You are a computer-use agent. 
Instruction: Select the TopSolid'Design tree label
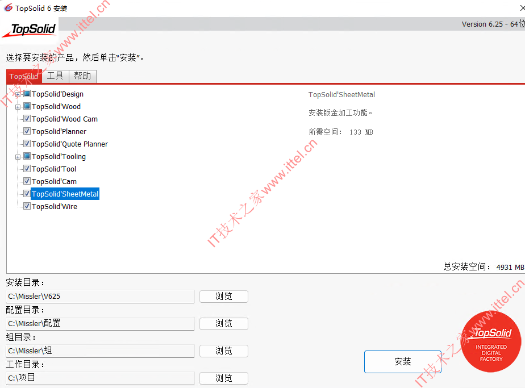click(57, 94)
